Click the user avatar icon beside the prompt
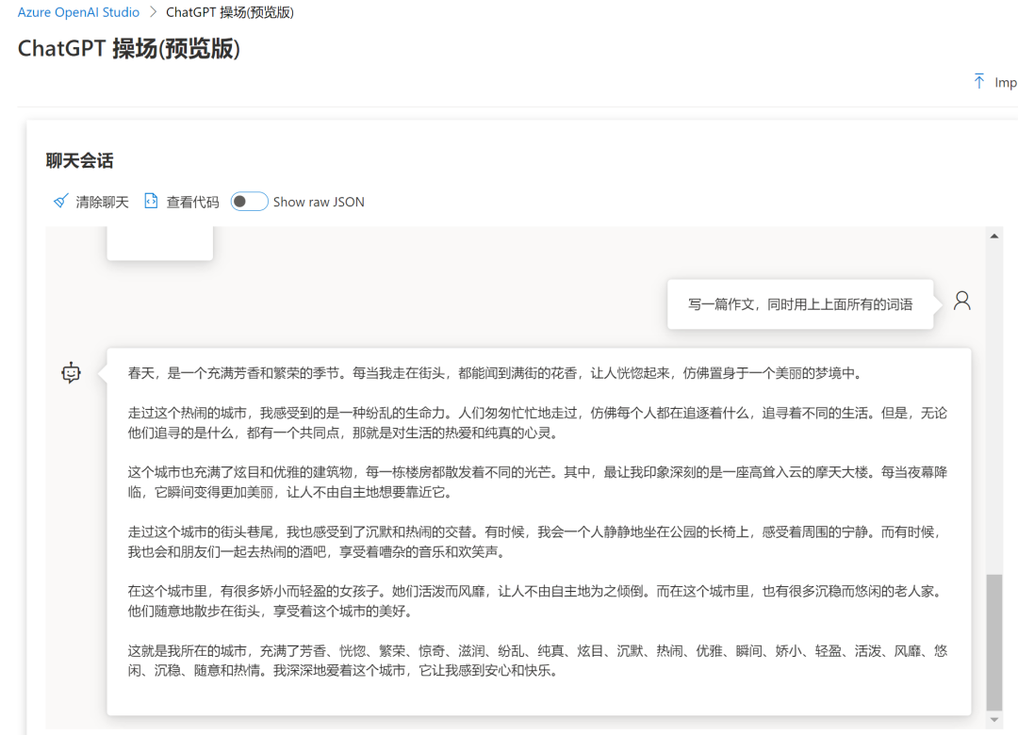The height and width of the screenshot is (735, 1018). (x=961, y=302)
